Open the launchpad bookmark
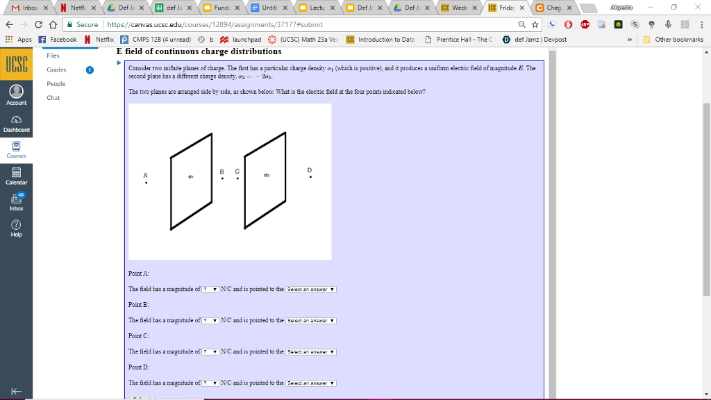This screenshot has height=400, width=711. pyautogui.click(x=241, y=40)
